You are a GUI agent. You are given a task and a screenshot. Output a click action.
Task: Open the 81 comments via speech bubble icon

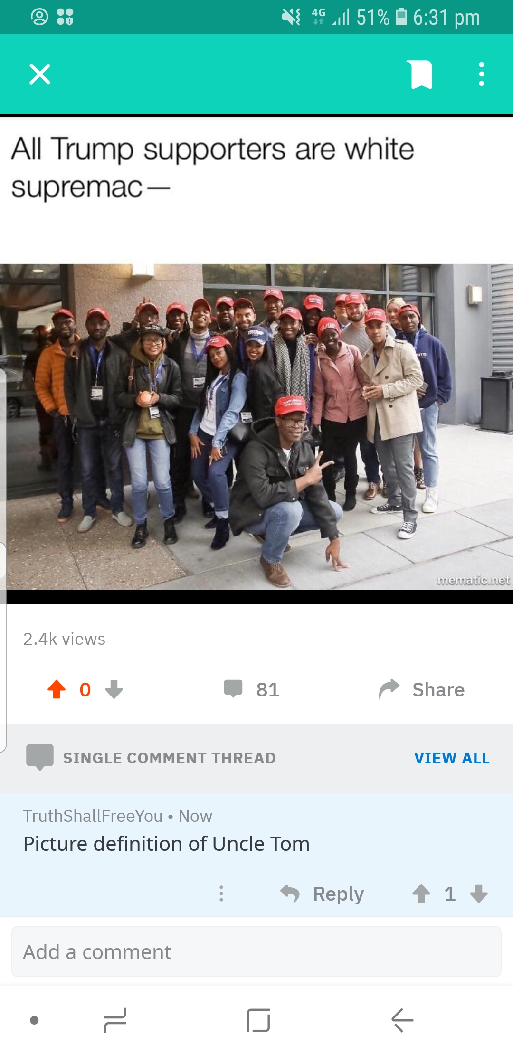[233, 689]
